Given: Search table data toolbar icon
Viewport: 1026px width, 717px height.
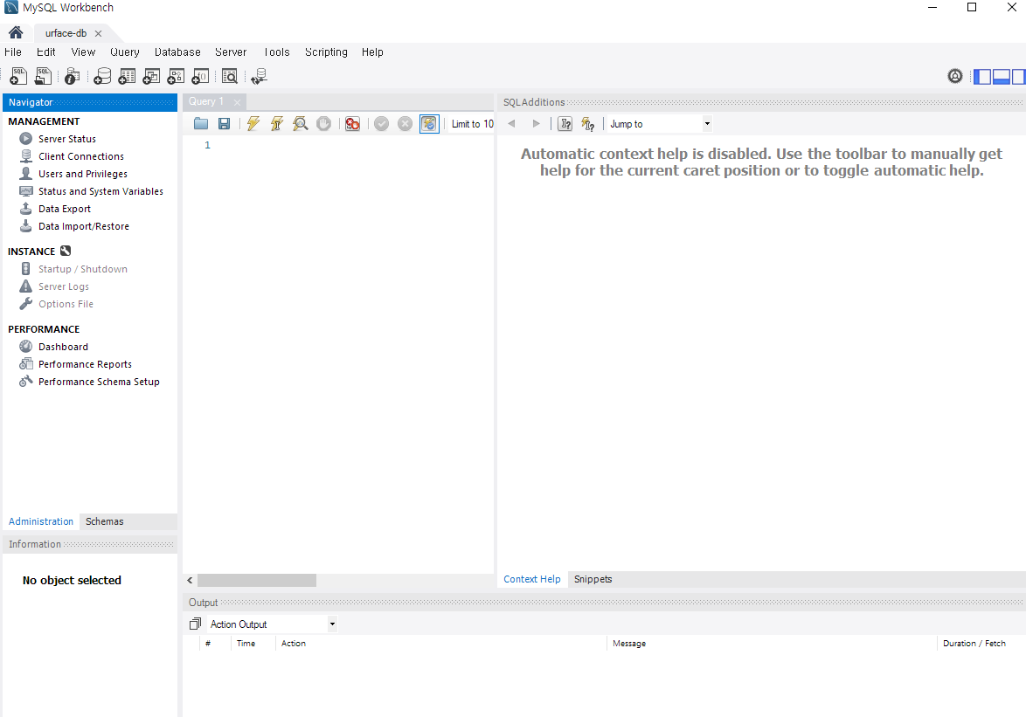Looking at the screenshot, I should click(230, 77).
